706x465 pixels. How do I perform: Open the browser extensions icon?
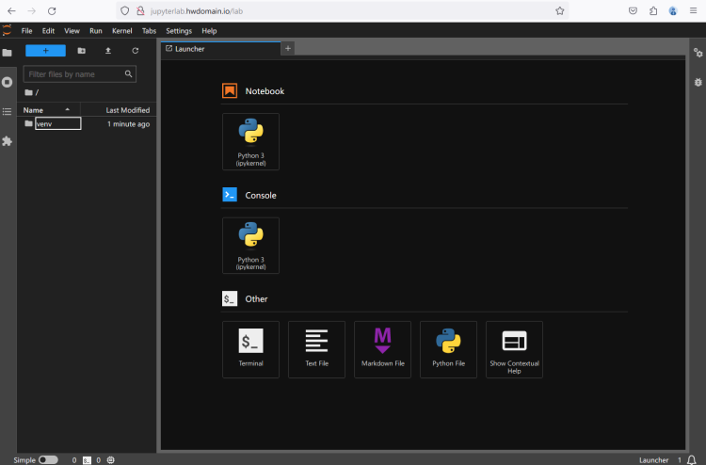coord(653,10)
